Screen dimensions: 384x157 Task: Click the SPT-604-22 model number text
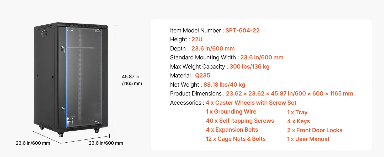pyautogui.click(x=242, y=31)
